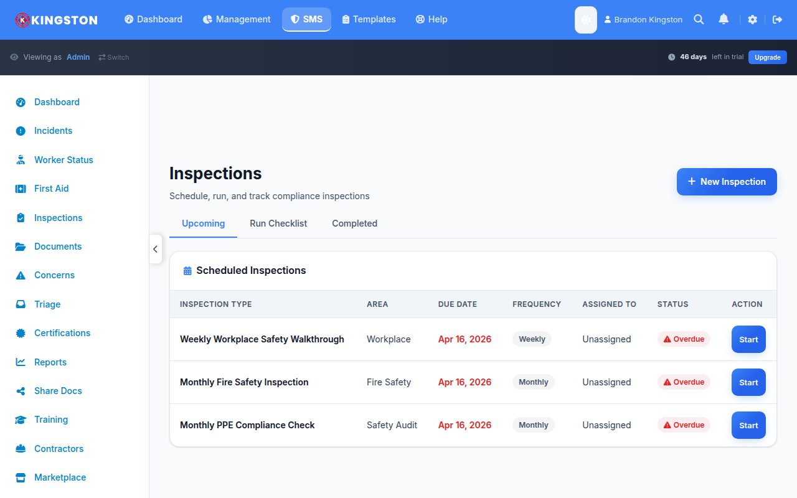Click the Inspections clipboard icon
797x498 pixels.
[x=21, y=218]
